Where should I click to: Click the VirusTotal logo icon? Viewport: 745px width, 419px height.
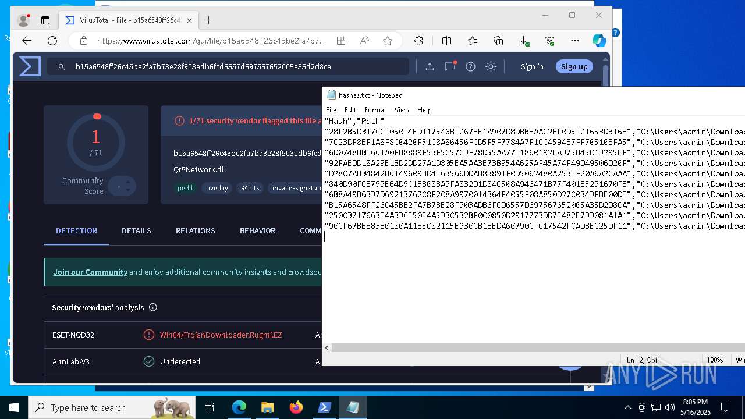(30, 66)
